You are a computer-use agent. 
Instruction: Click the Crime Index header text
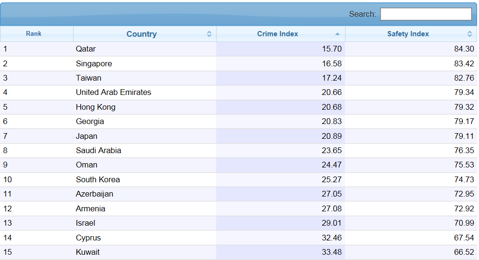277,34
